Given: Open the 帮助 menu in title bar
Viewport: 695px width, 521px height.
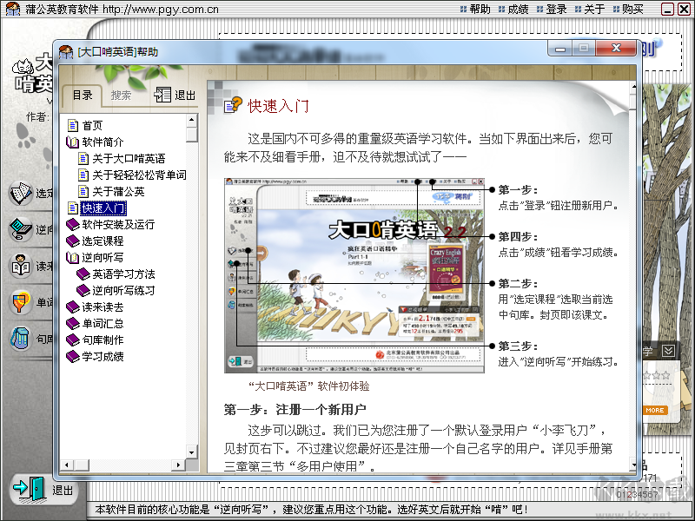Looking at the screenshot, I should tap(478, 9).
